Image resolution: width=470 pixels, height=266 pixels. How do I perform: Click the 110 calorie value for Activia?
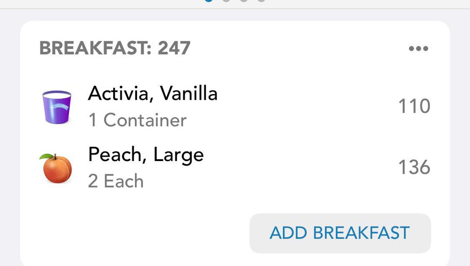(414, 107)
